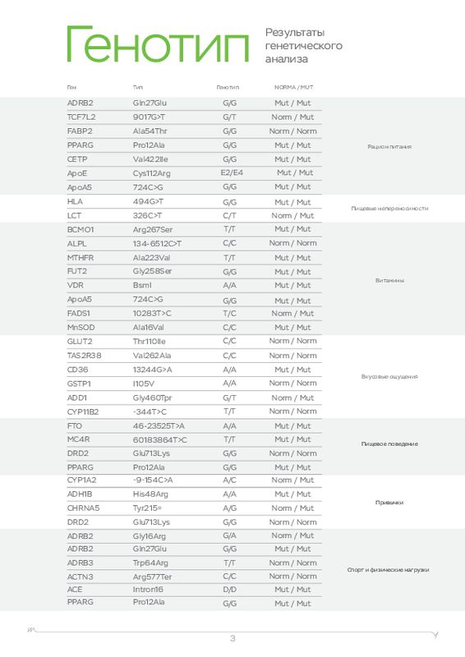
Task: Select the ACE D/D genotype cell
Action: [x=230, y=590]
